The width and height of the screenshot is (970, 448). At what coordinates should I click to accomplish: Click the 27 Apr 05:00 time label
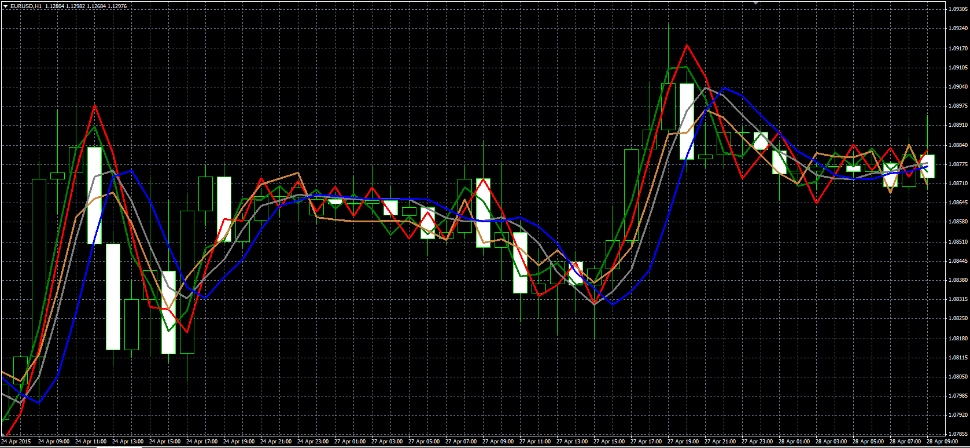[x=424, y=442]
